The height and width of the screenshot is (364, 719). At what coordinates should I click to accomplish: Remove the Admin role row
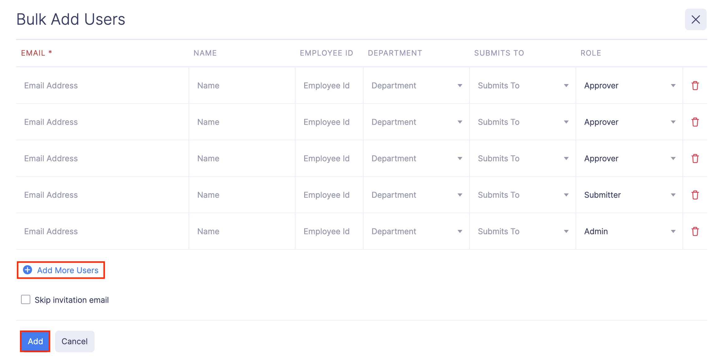click(x=695, y=231)
